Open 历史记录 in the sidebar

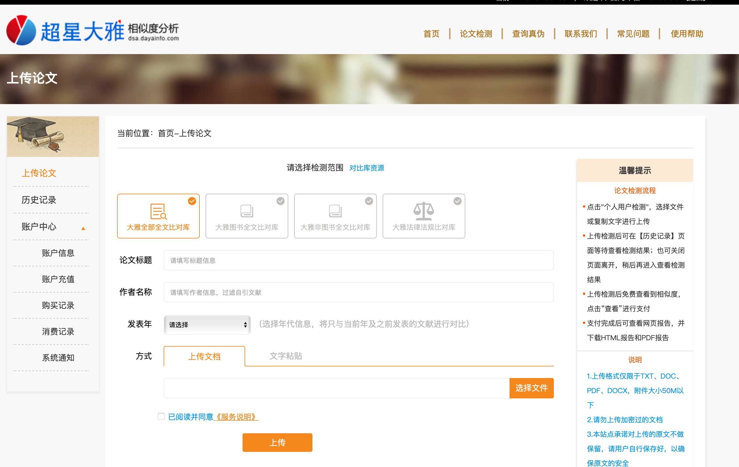click(x=39, y=200)
